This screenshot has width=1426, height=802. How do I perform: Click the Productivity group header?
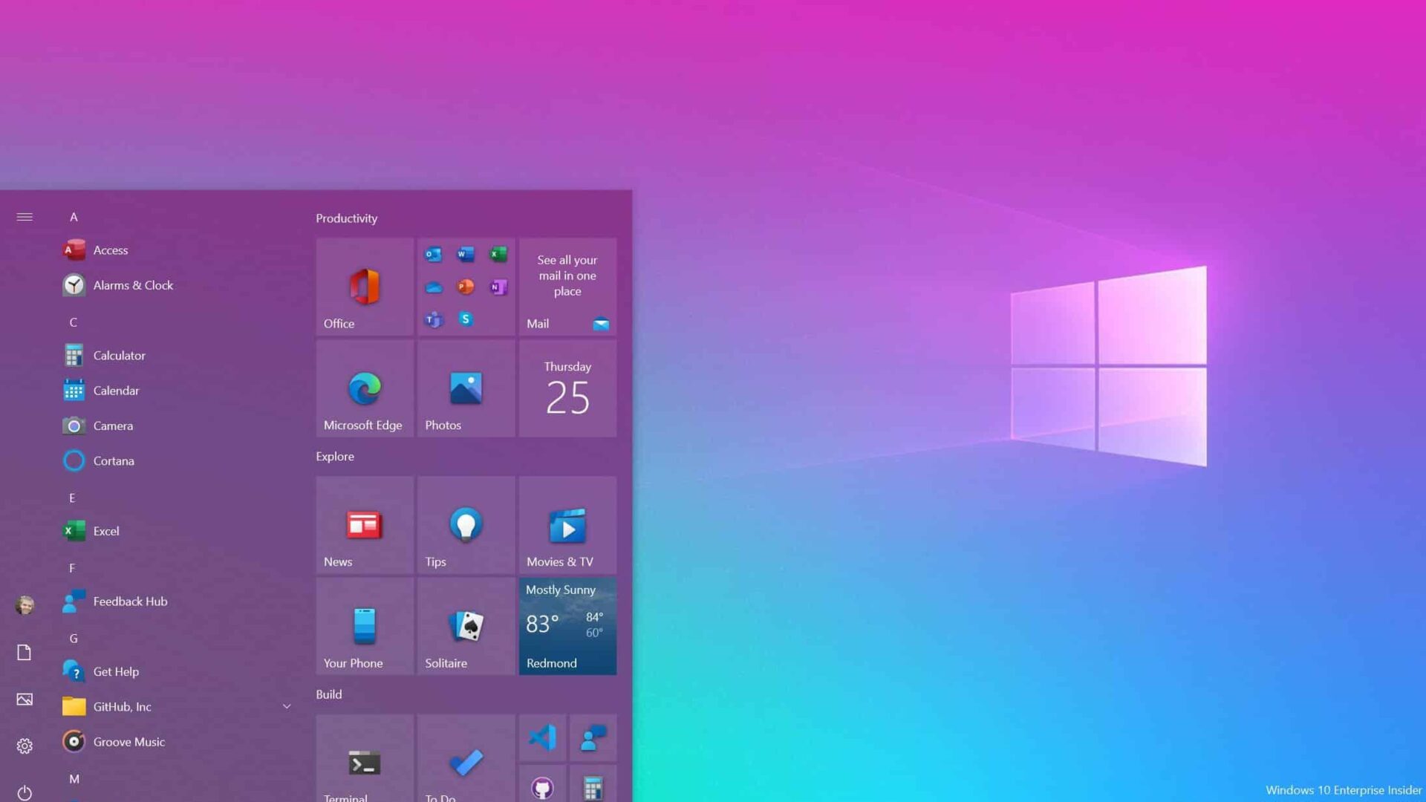click(x=347, y=218)
